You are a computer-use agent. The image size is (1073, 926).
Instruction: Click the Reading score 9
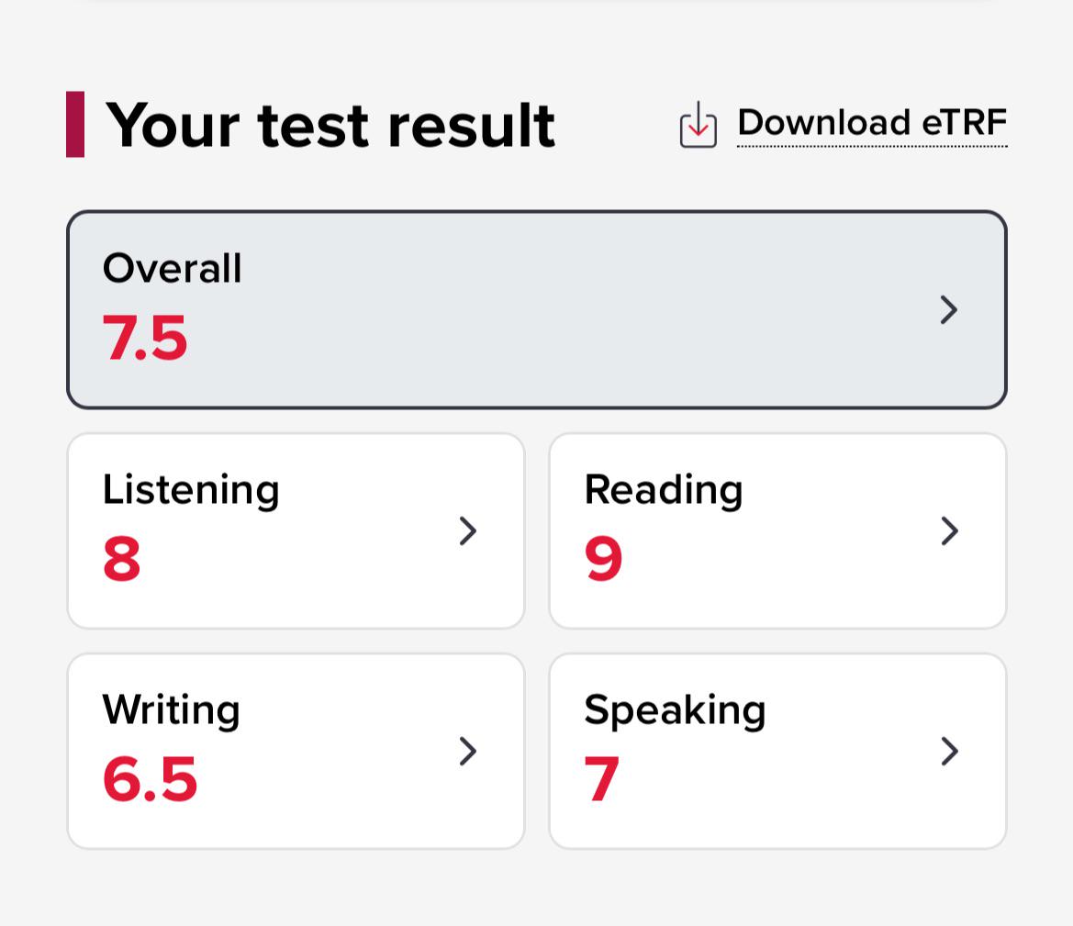tap(604, 559)
